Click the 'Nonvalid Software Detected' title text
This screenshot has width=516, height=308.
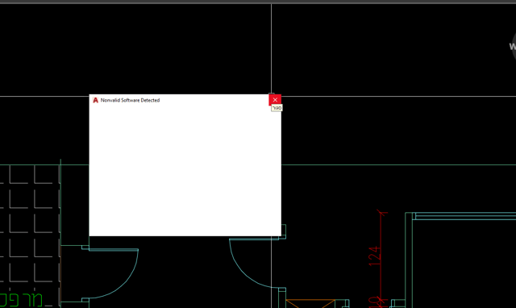[x=130, y=100]
